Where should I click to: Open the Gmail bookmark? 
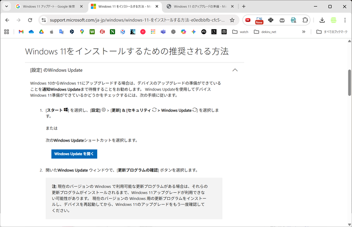pos(21,32)
